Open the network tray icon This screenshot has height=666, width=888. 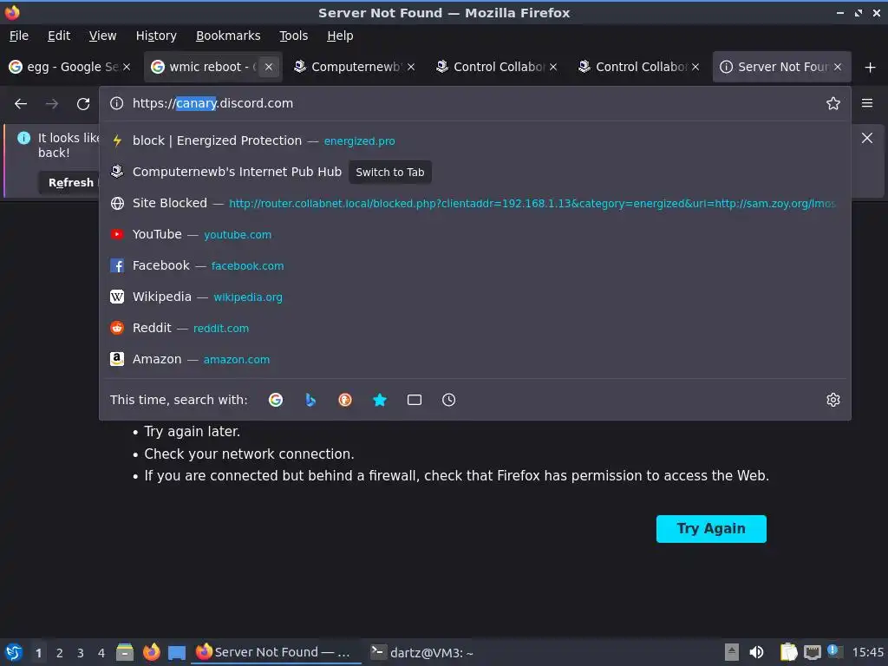click(x=813, y=652)
